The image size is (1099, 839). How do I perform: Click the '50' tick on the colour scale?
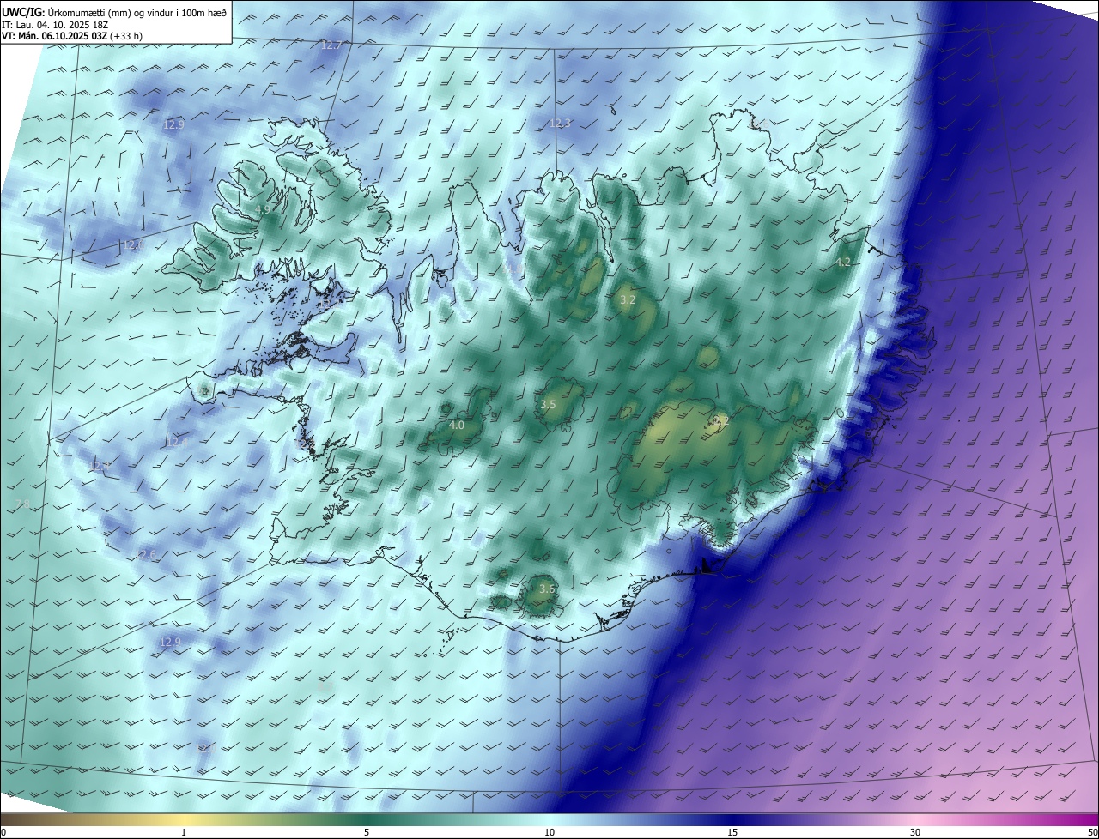(1092, 832)
